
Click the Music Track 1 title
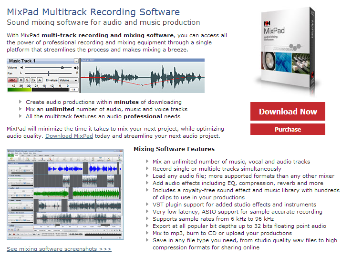[22, 61]
